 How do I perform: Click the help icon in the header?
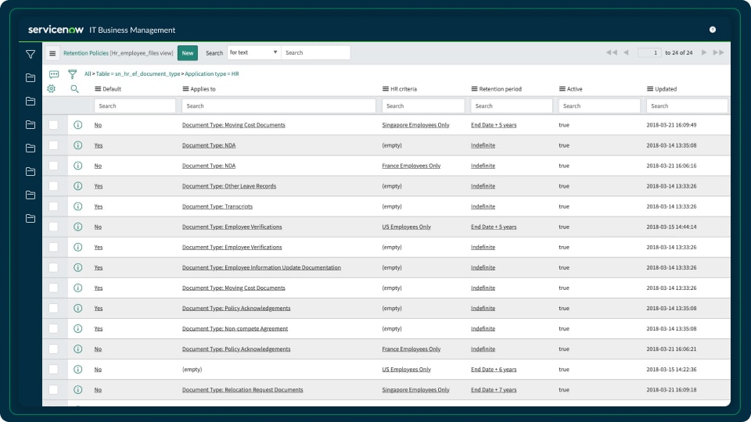tap(712, 30)
